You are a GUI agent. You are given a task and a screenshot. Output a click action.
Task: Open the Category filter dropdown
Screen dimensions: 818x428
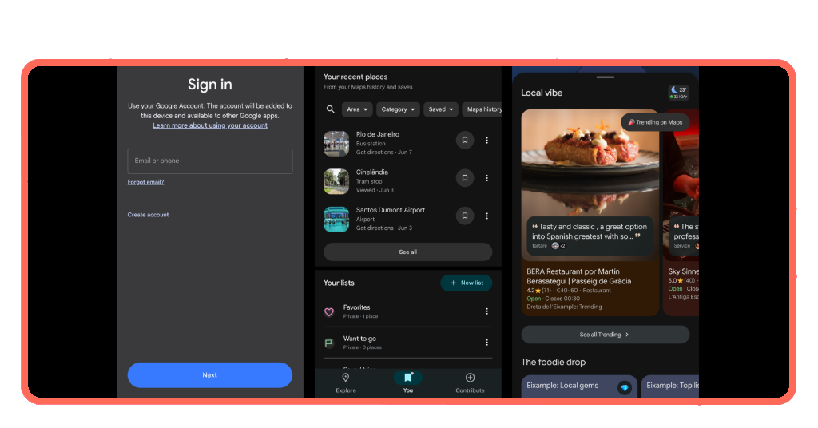pos(398,109)
